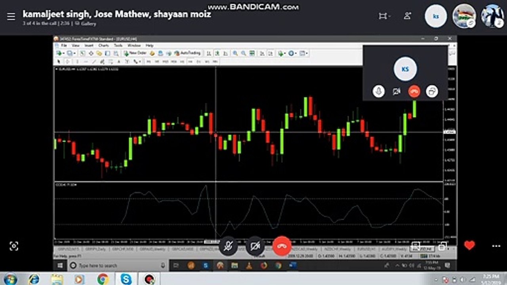Select the D1 timeframe button
This screenshot has width=507, height=285.
pyautogui.click(x=199, y=61)
